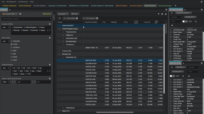This screenshot has height=114, width=204.
Task: Open the Workspaces menu
Action: pos(11,2)
